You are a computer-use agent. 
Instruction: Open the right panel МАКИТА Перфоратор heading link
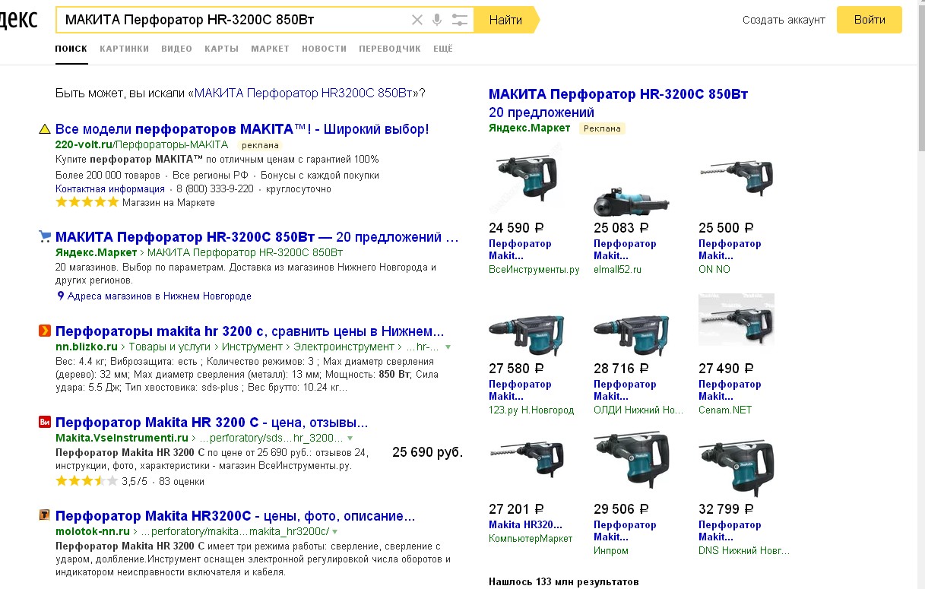click(618, 94)
